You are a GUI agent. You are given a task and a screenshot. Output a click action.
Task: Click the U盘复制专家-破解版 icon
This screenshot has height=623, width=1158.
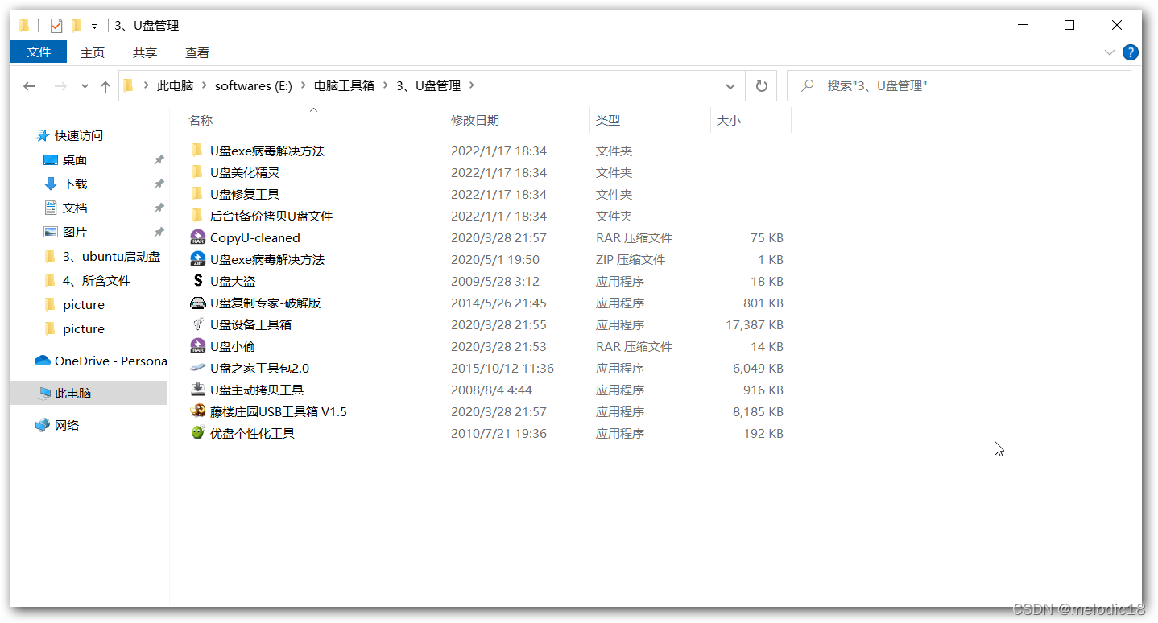(x=197, y=303)
